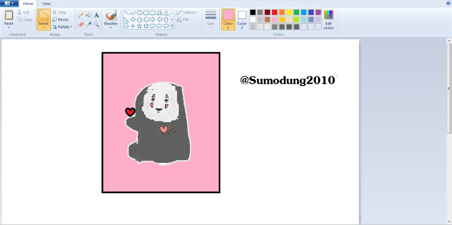
Task: Expand the Select dropdown arrow
Action: point(44,28)
